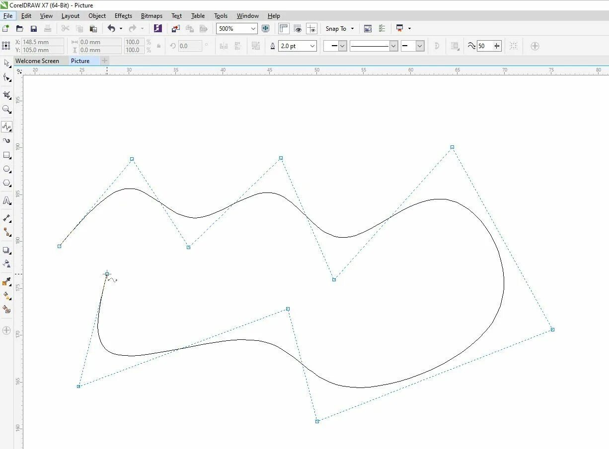The image size is (609, 449).
Task: Select the Drop Shadow tool
Action: point(6,250)
